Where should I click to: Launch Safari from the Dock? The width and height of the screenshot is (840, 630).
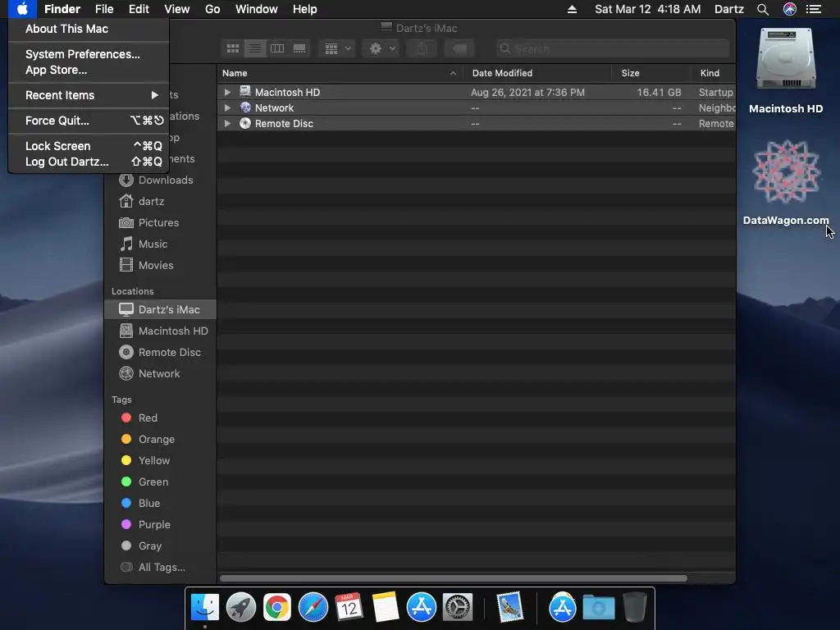[x=313, y=608]
